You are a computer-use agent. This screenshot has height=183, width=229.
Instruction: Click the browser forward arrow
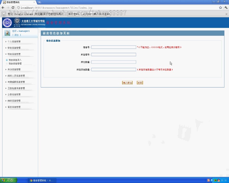8,8
